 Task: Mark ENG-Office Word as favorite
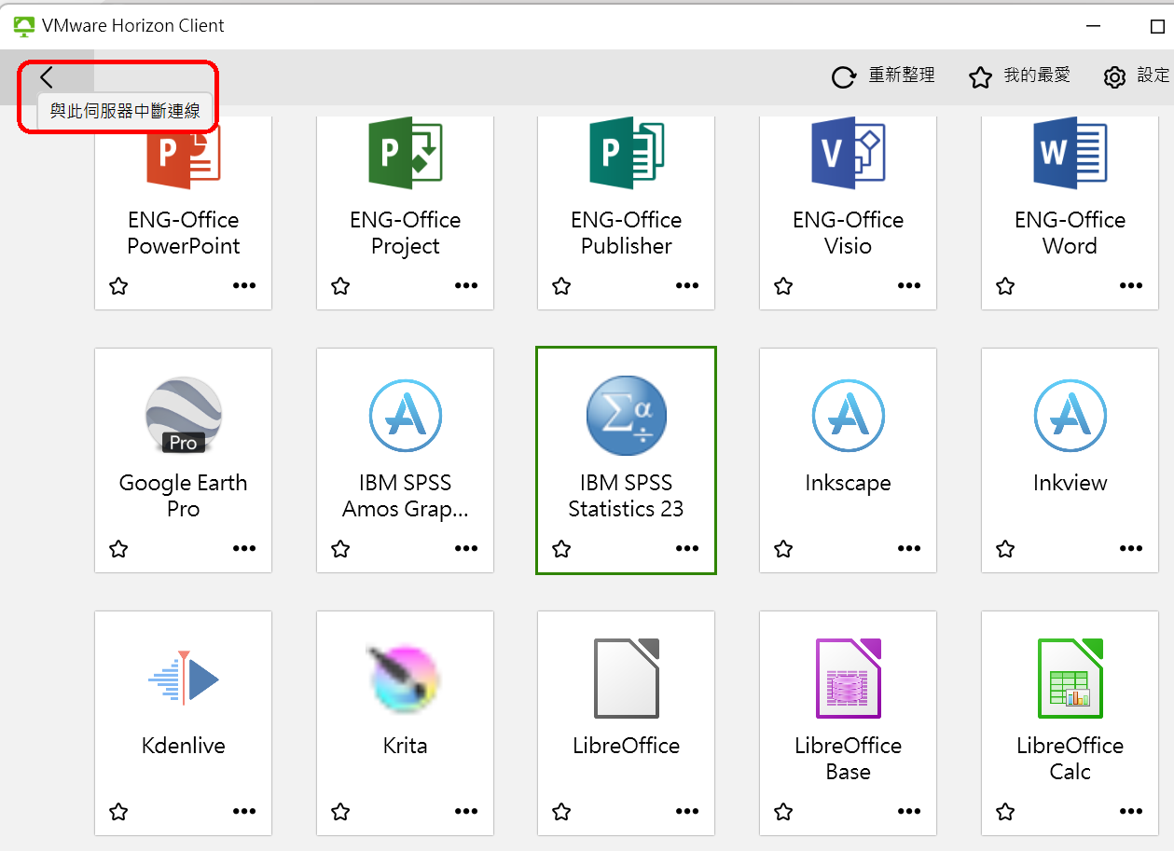pyautogui.click(x=1005, y=286)
